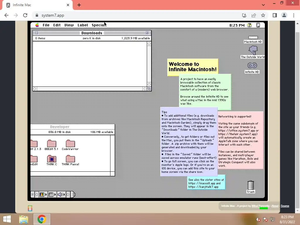Click the muted volume tray icon
This screenshot has width=300, height=225.
[258, 219]
